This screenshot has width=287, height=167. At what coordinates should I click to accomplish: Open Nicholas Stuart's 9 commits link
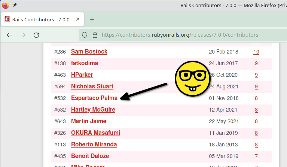click(256, 86)
